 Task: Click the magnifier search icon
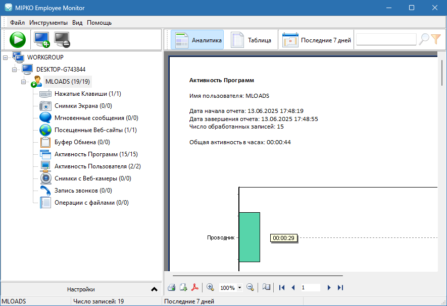pyautogui.click(x=424, y=39)
